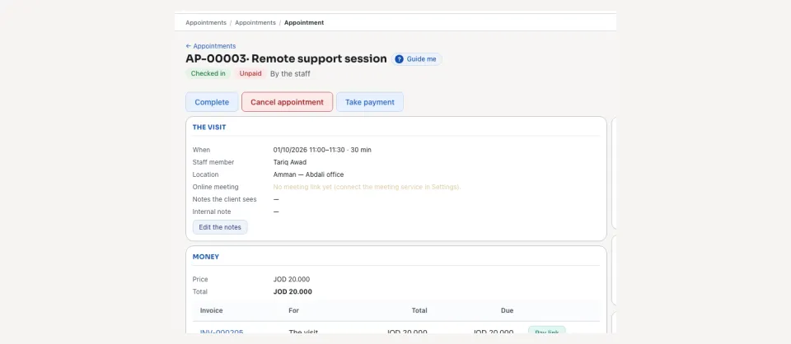Click the Unpaid status badge
This screenshot has height=344, width=791.
click(x=250, y=73)
